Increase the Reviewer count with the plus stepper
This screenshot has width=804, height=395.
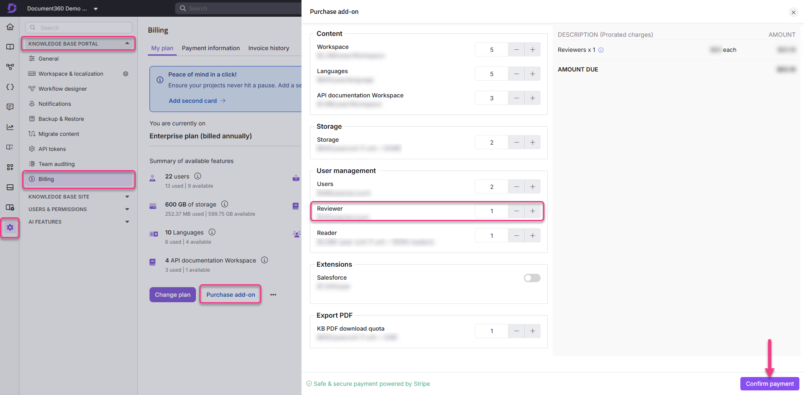[532, 211]
